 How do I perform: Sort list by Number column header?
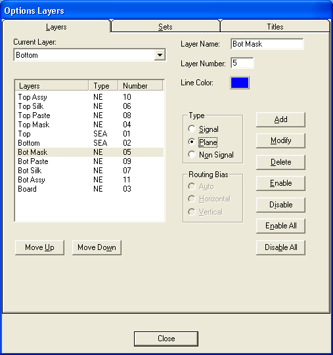tap(141, 86)
